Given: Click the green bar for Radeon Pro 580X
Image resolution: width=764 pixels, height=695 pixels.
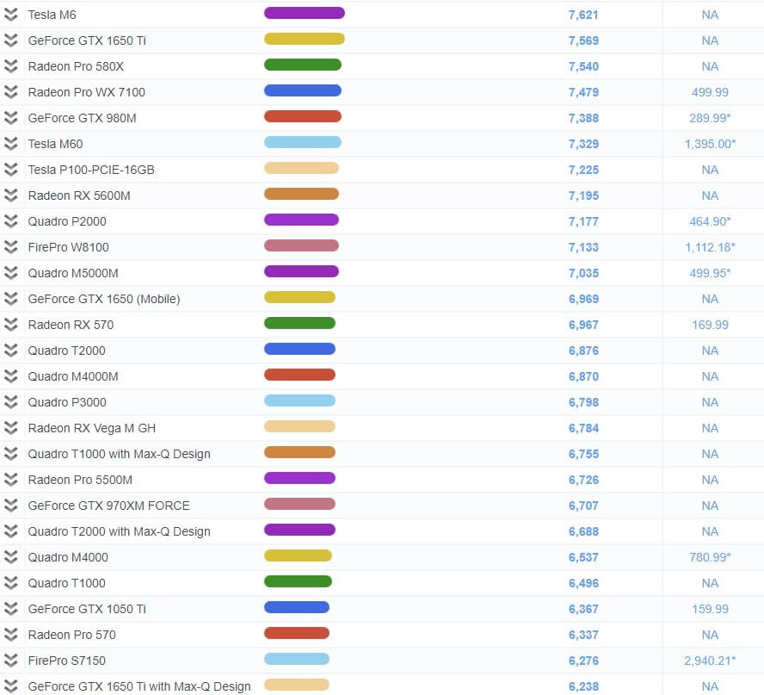Looking at the screenshot, I should click(x=303, y=65).
